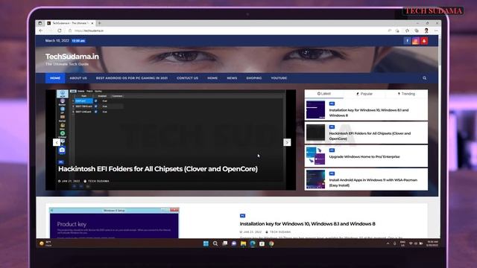The image size is (477, 268).
Task: Open taskbar Search magnifier
Action: (x=215, y=243)
